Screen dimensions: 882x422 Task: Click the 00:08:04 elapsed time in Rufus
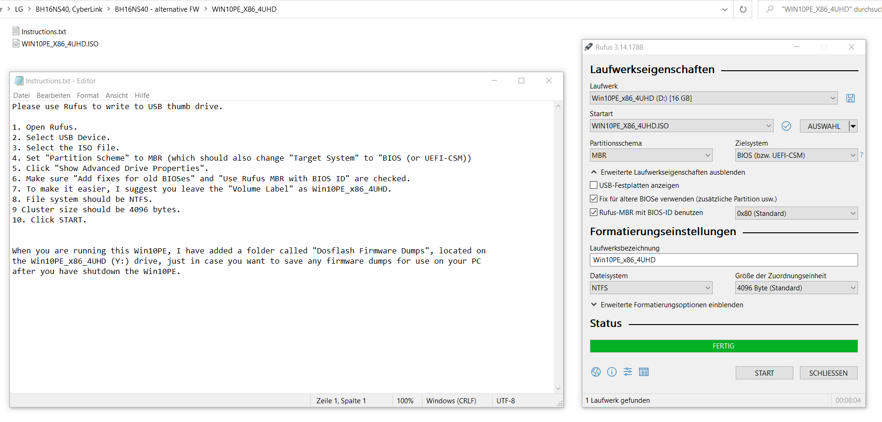(848, 400)
